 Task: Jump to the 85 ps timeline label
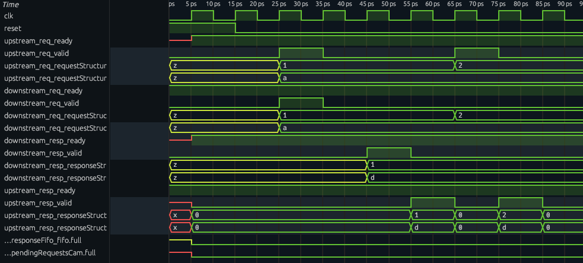(x=541, y=4)
